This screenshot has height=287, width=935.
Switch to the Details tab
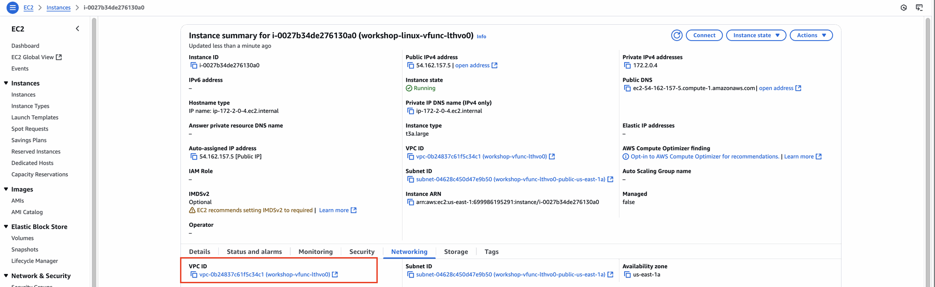click(200, 252)
